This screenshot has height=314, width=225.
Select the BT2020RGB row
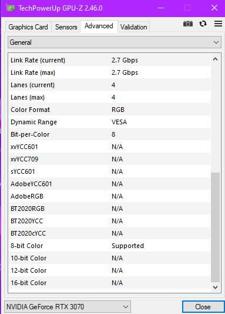click(110, 209)
